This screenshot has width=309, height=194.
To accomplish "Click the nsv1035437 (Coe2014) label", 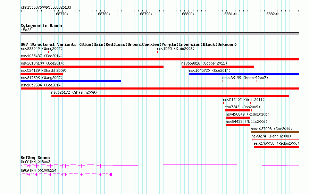I will click(42, 56).
